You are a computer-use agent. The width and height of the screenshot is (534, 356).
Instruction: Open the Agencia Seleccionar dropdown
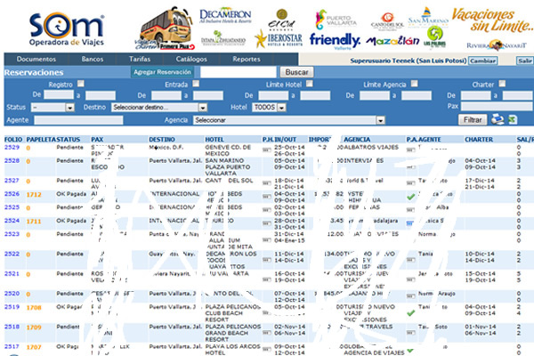tap(289, 120)
